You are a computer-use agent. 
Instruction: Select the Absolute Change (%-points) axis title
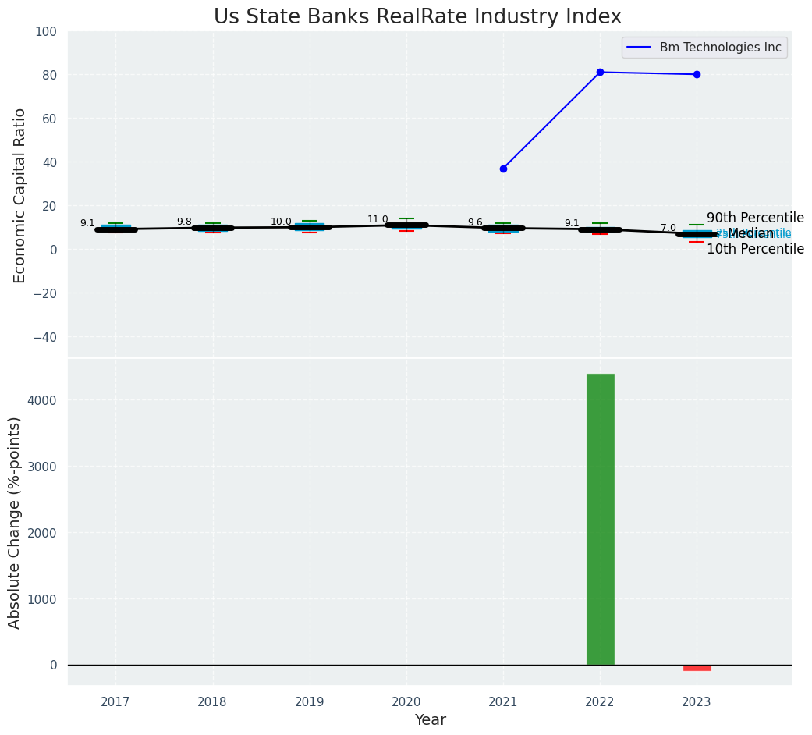click(15, 522)
